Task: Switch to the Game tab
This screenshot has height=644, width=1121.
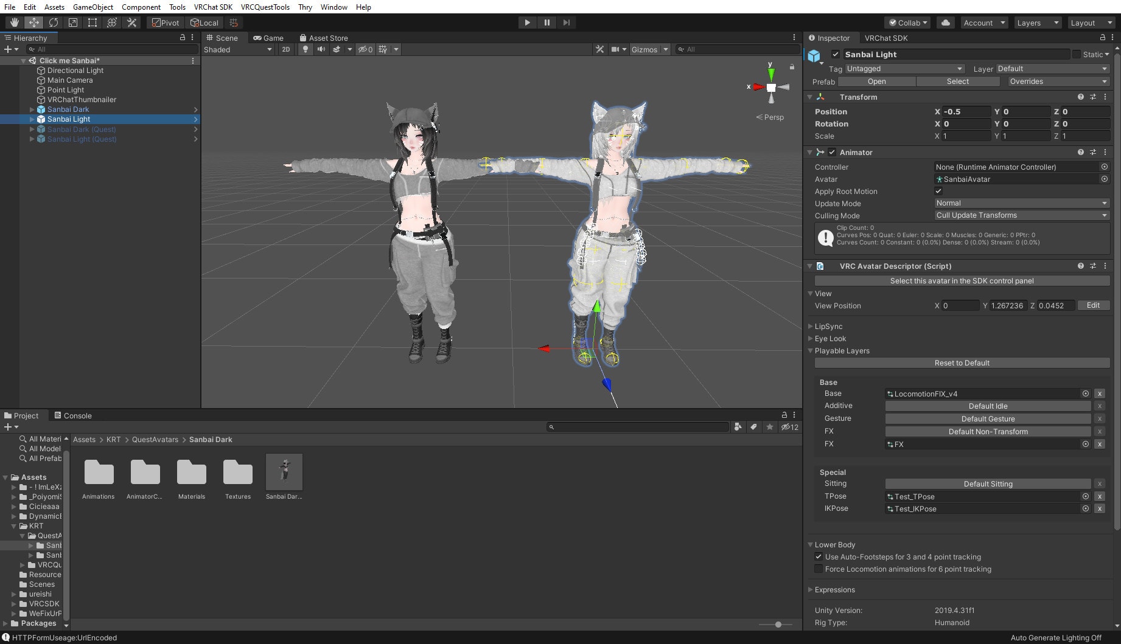Action: pyautogui.click(x=268, y=38)
